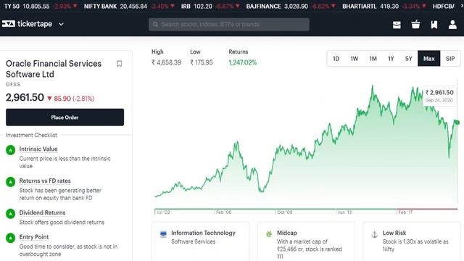Click the OFSS ticker symbol
This screenshot has width=464, height=261.
click(x=13, y=84)
